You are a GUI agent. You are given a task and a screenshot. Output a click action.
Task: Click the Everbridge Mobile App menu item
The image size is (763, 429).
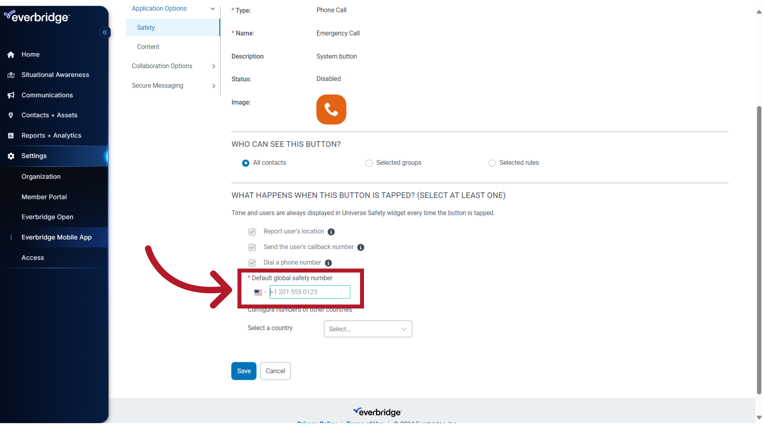(56, 237)
